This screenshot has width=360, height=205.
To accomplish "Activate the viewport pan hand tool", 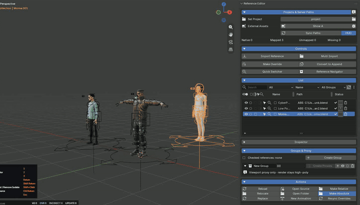I will click(230, 34).
